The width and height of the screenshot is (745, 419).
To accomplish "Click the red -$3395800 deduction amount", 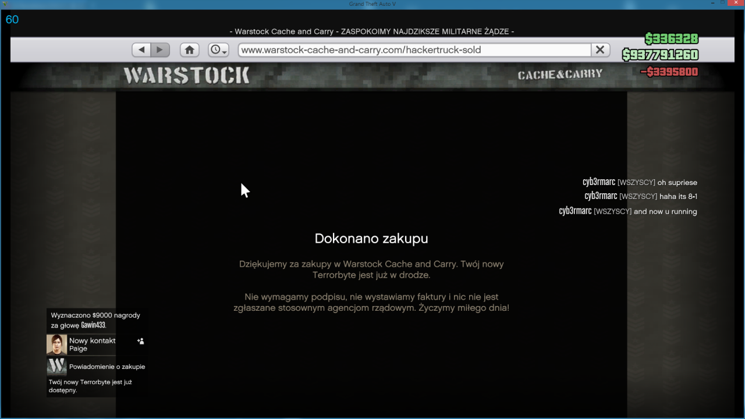I will 669,72.
